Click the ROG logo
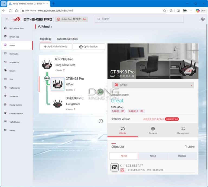This screenshot has width=208, height=187. pos(17,19)
